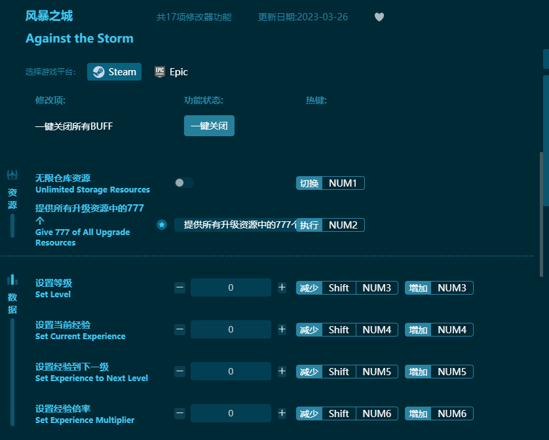Decrease Set Experience to Next Level value
This screenshot has height=440, width=549.
tap(180, 371)
